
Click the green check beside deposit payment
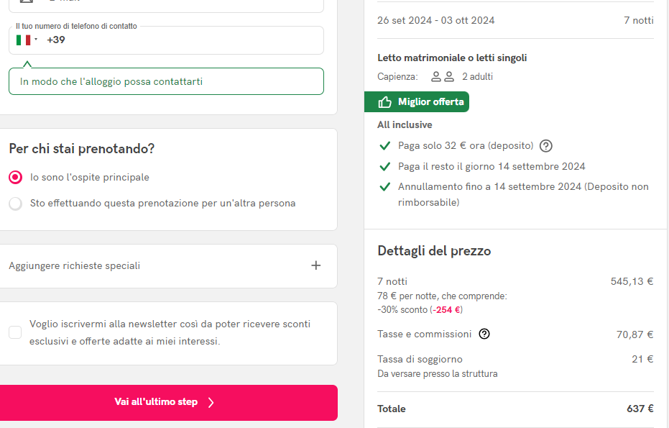(385, 146)
